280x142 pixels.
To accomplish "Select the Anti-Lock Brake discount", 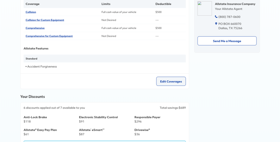I will tap(35, 117).
